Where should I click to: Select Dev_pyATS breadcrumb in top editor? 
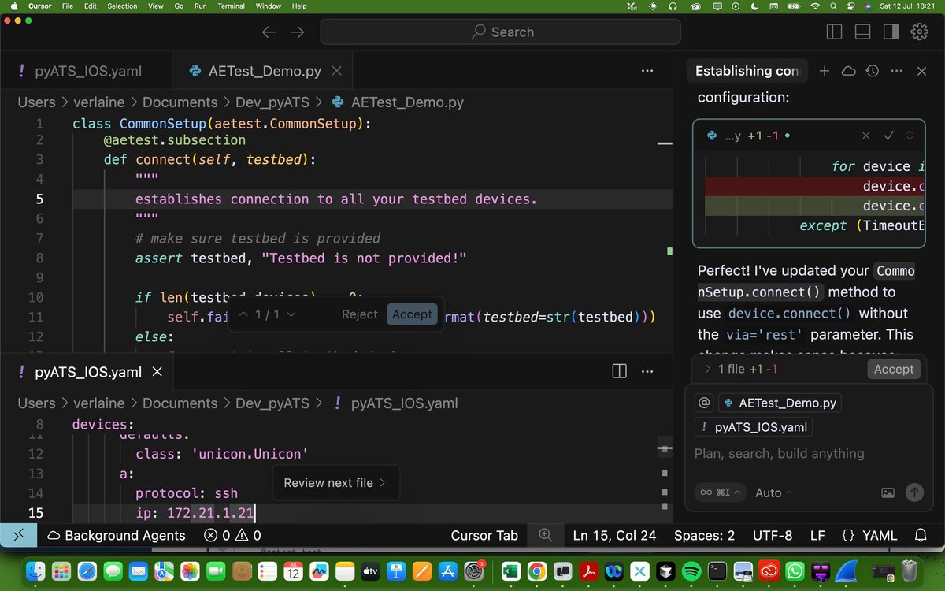pos(272,102)
